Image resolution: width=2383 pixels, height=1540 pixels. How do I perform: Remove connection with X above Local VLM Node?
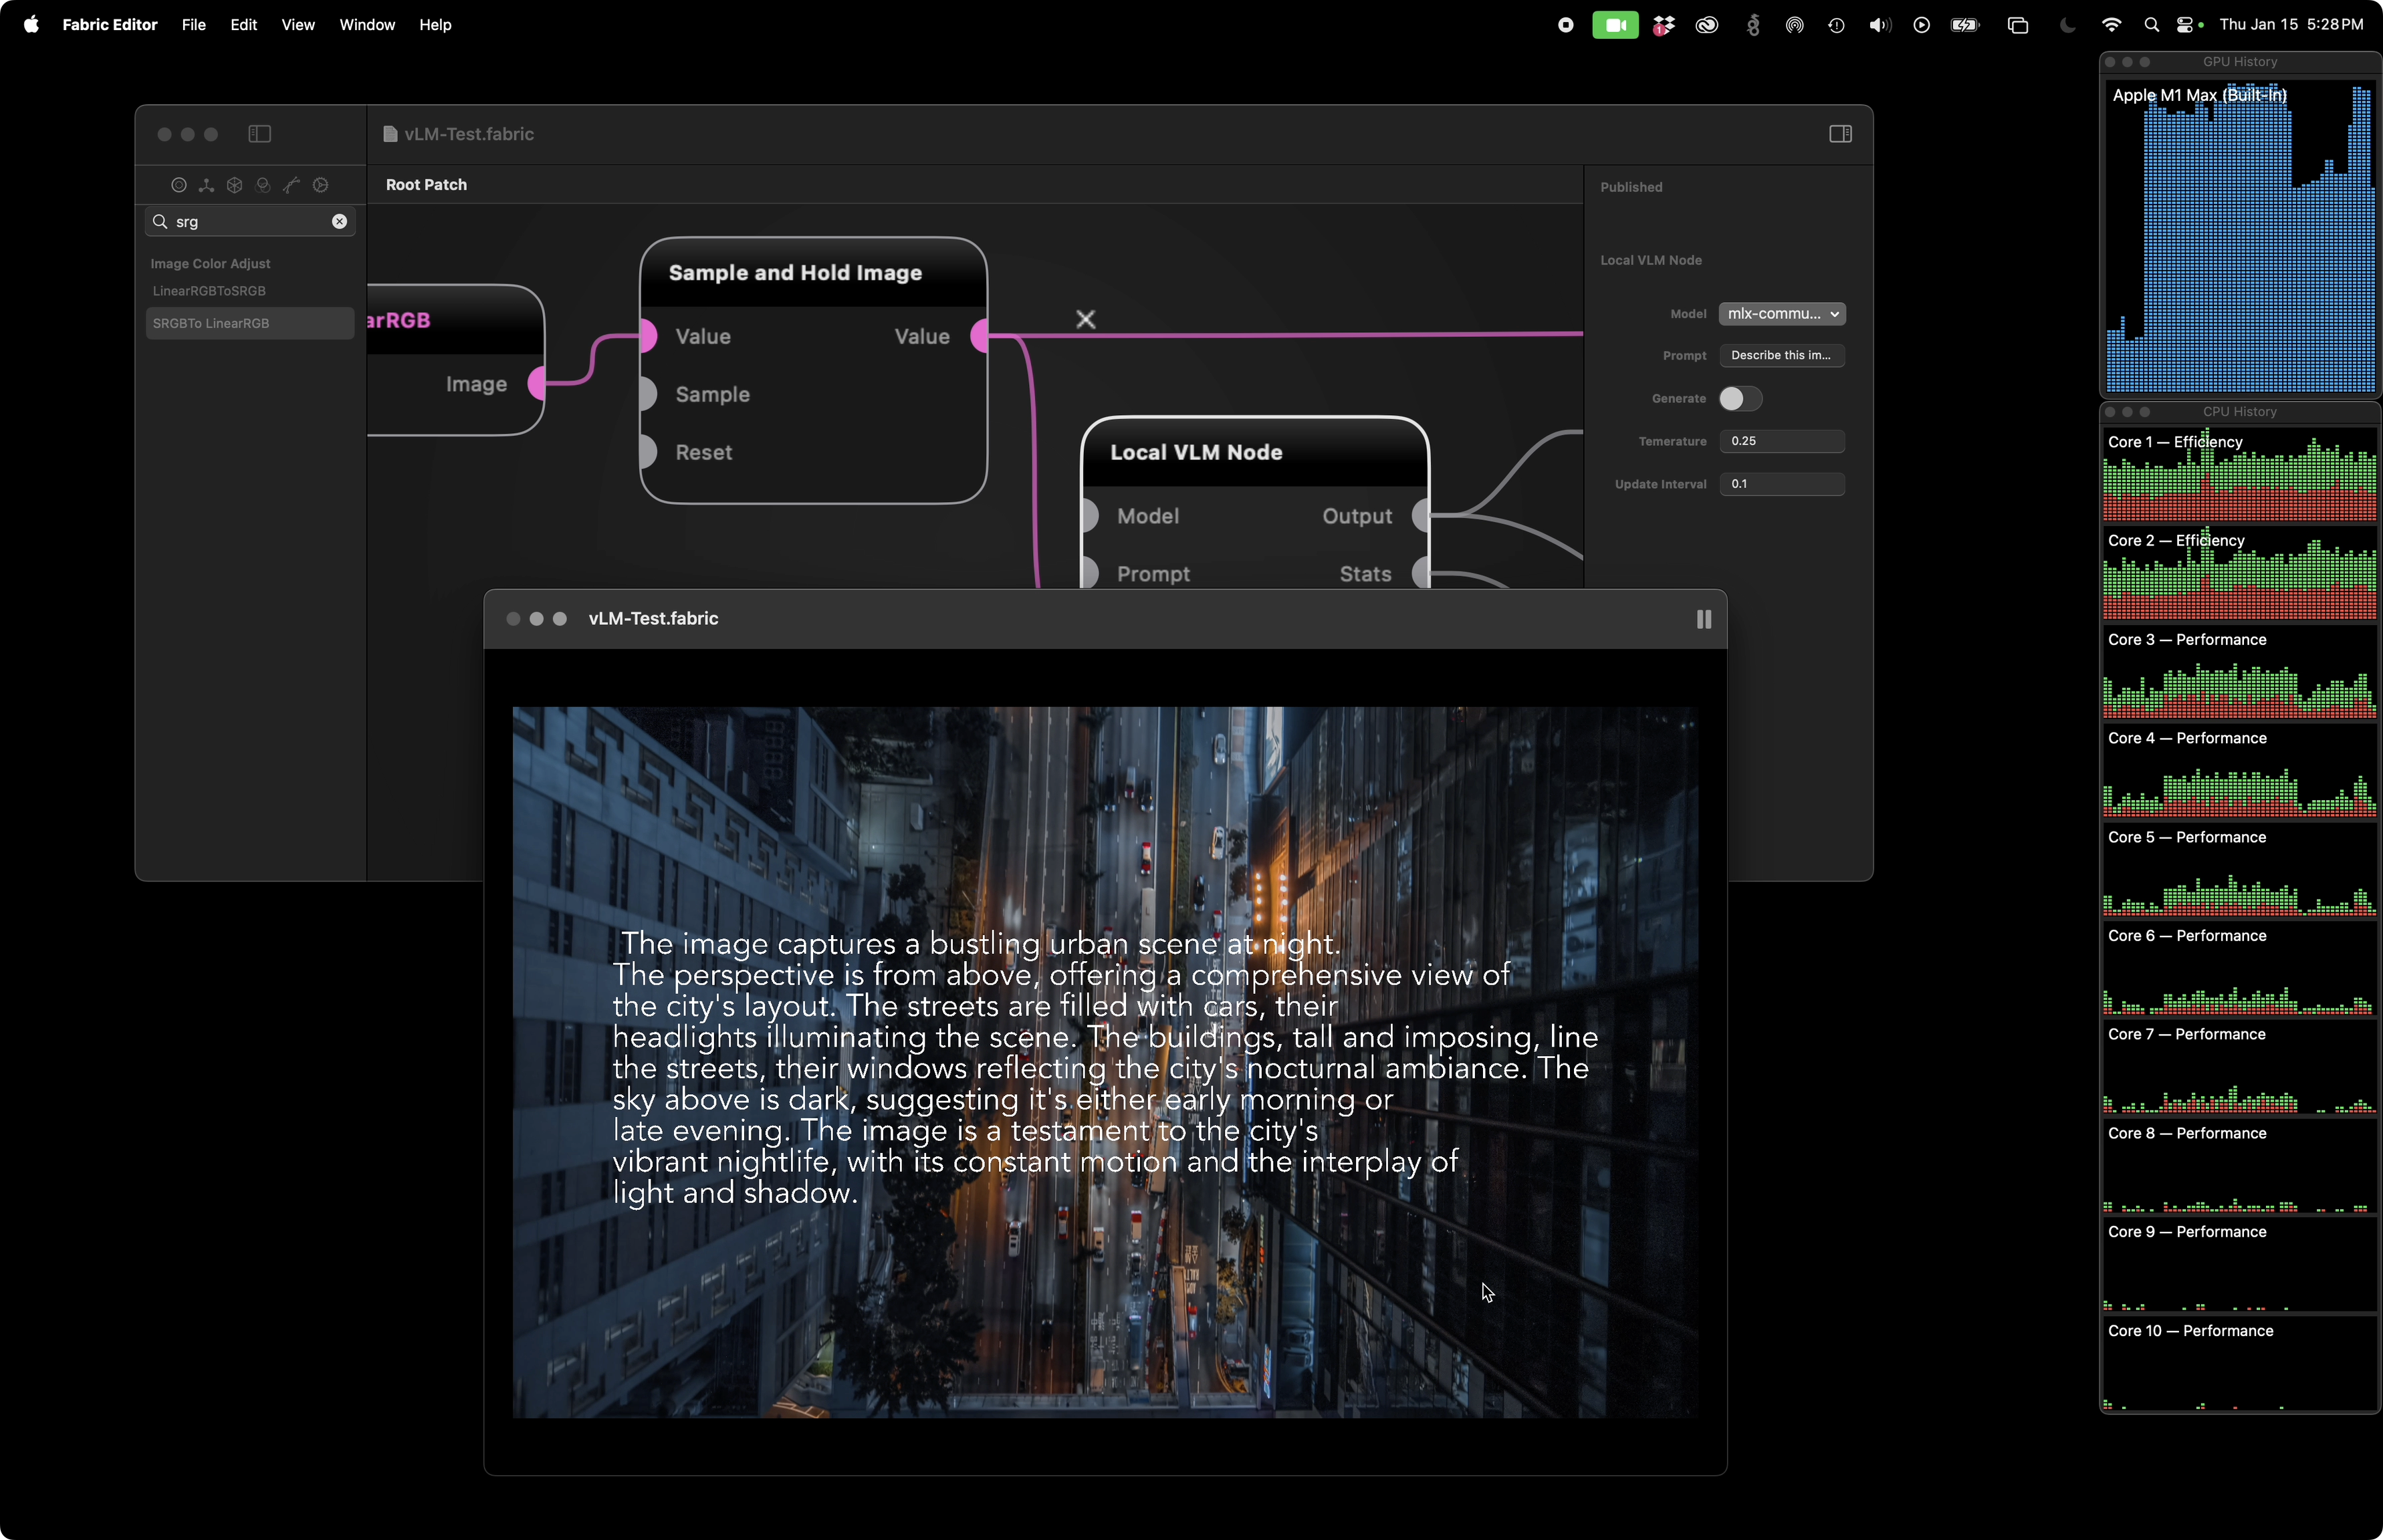pyautogui.click(x=1085, y=318)
